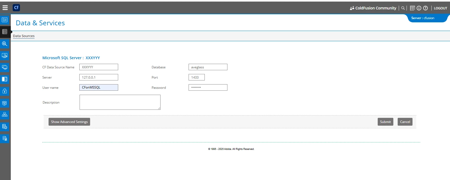Open the document-with-ribbon sidebar icon
This screenshot has height=180, width=450.
tap(5, 139)
